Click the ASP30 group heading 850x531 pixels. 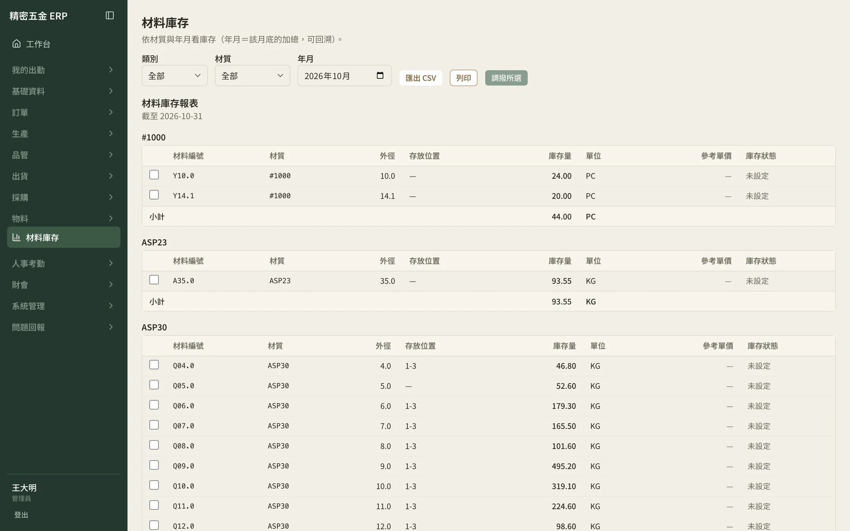point(154,327)
